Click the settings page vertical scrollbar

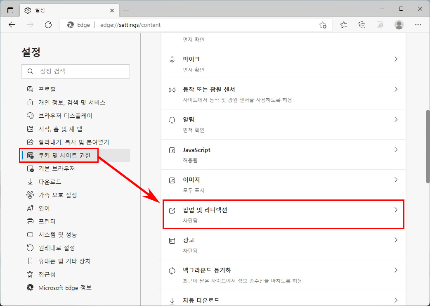point(428,146)
